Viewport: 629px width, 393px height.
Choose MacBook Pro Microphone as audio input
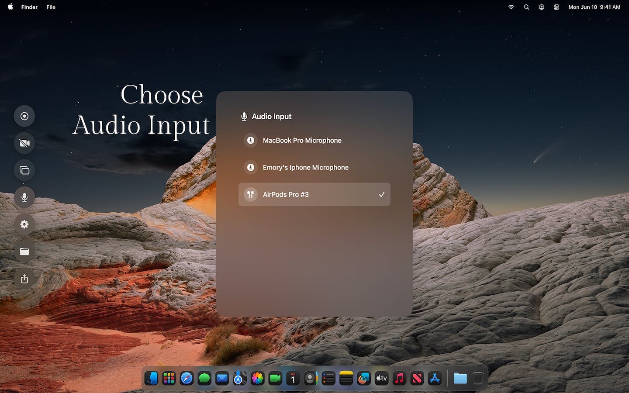click(x=314, y=140)
